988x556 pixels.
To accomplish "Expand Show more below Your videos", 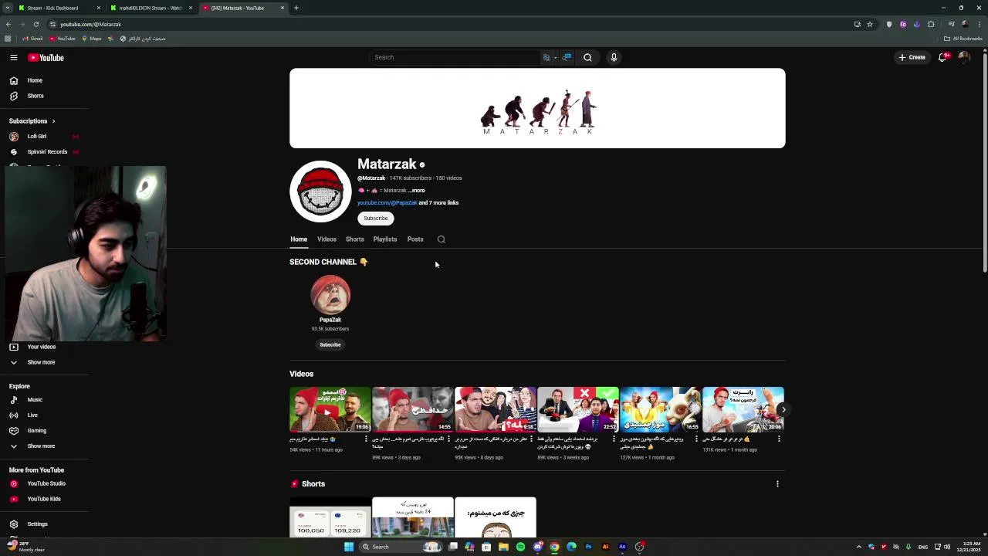I will point(41,362).
